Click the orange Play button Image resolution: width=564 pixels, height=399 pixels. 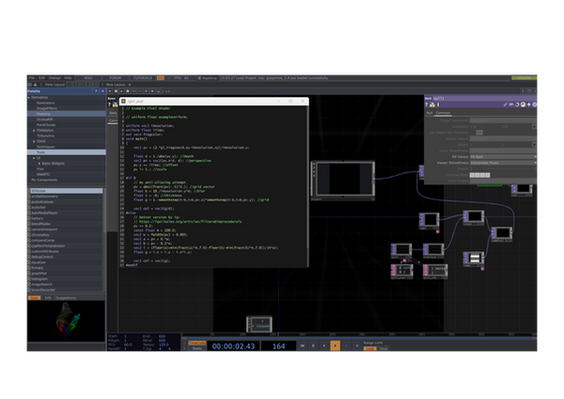click(x=336, y=345)
